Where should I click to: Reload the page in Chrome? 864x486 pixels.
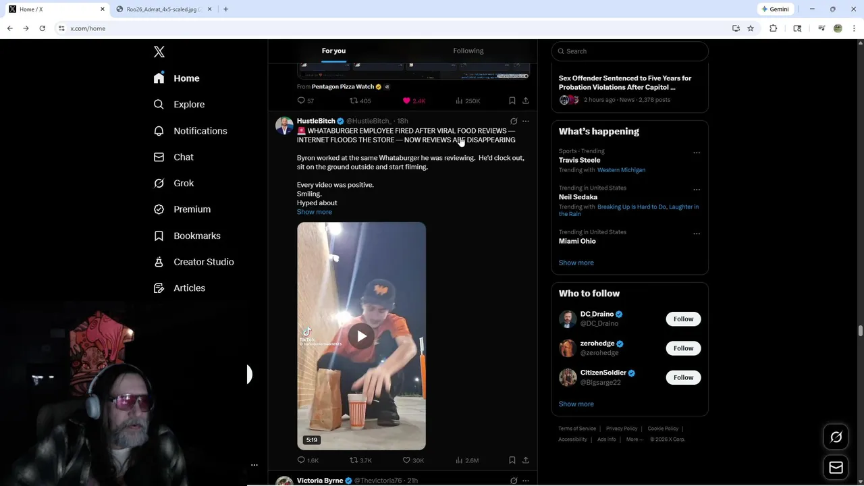coord(42,28)
